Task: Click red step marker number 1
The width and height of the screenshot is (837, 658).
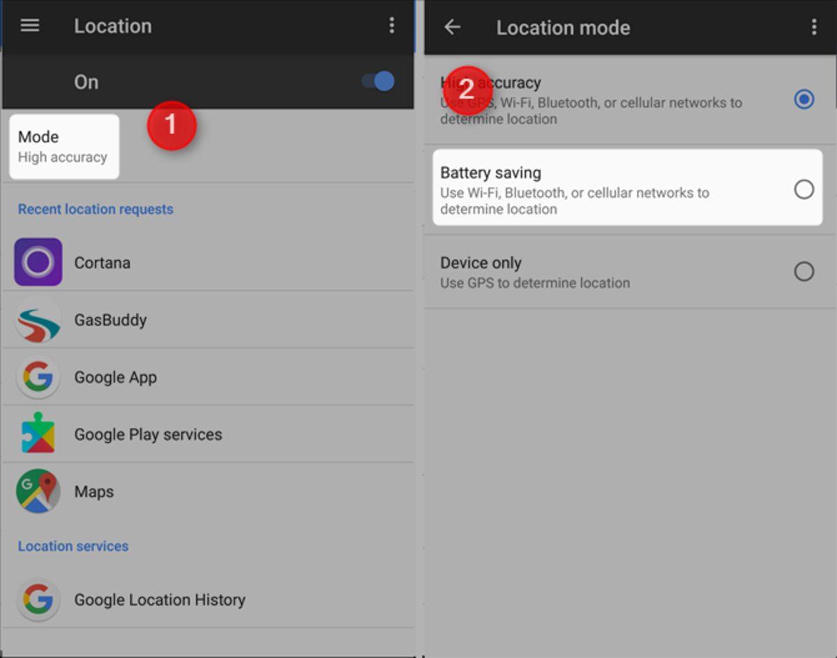Action: 172,125
